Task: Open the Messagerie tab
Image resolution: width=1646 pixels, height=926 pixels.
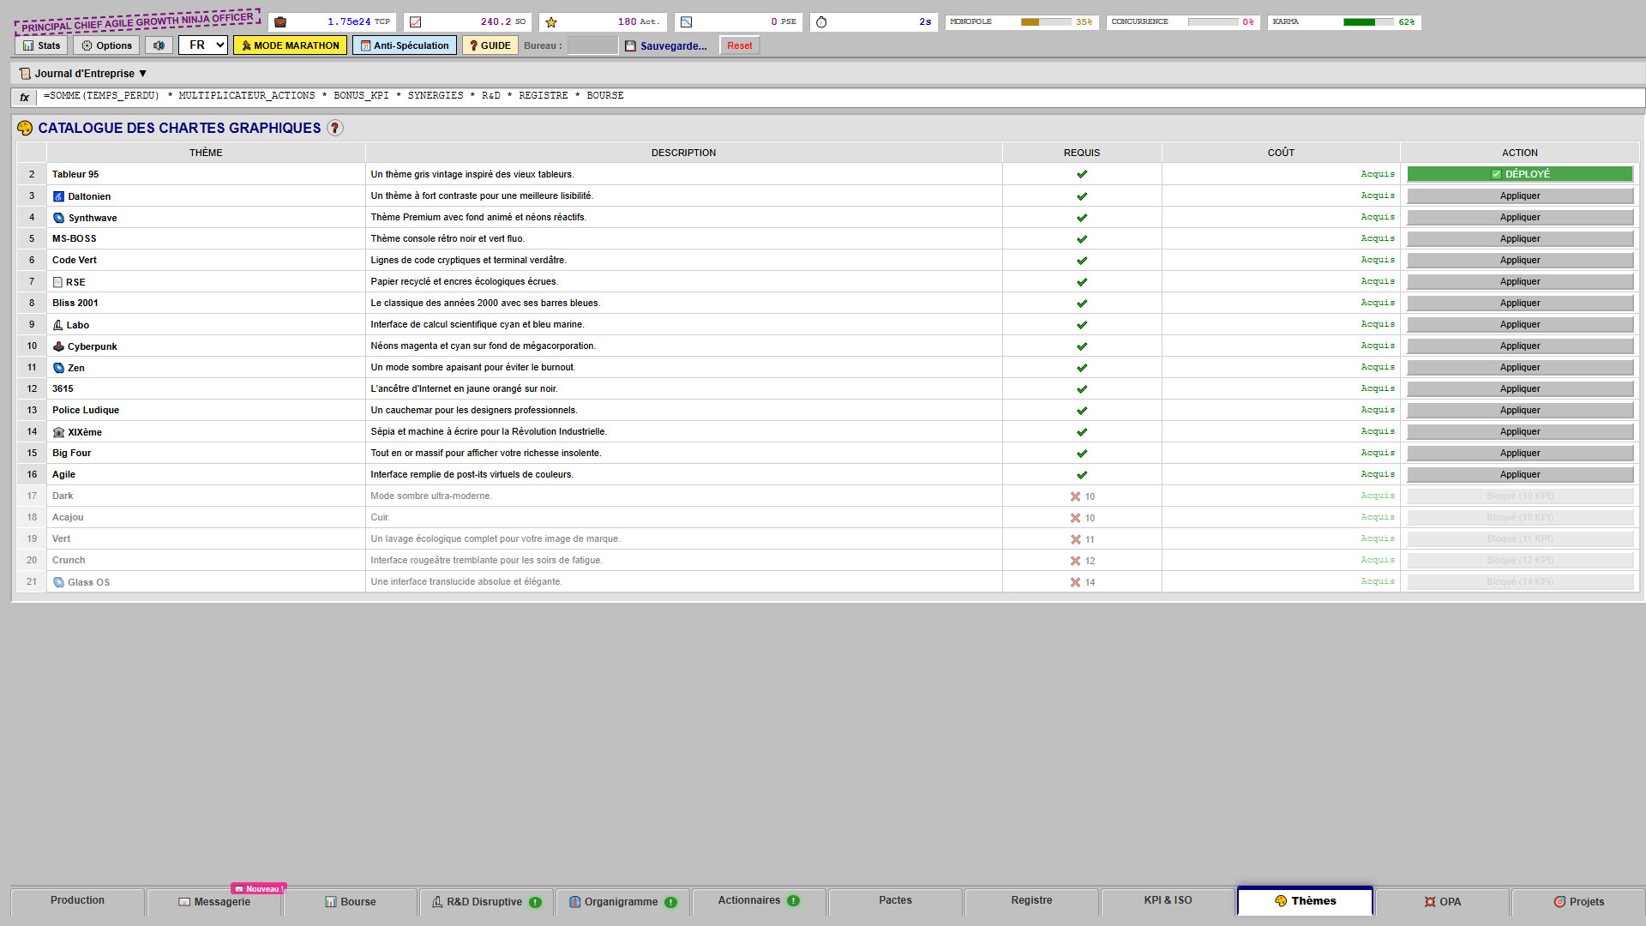Action: (x=213, y=902)
